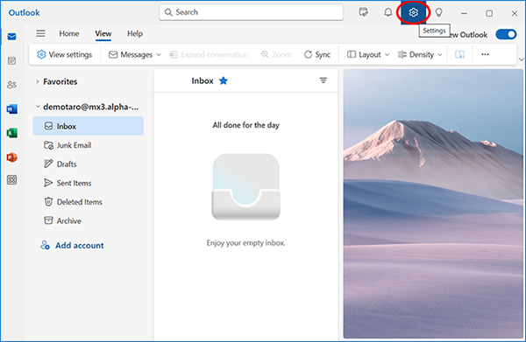Open the notifications bell
Image resolution: width=526 pixels, height=342 pixels.
coord(388,12)
